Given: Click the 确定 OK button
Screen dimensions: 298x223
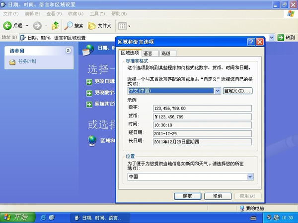Looking at the screenshot, I should click(188, 196).
